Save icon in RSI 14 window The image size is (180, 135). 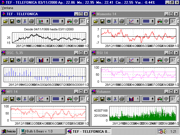pyautogui.click(x=102, y=60)
